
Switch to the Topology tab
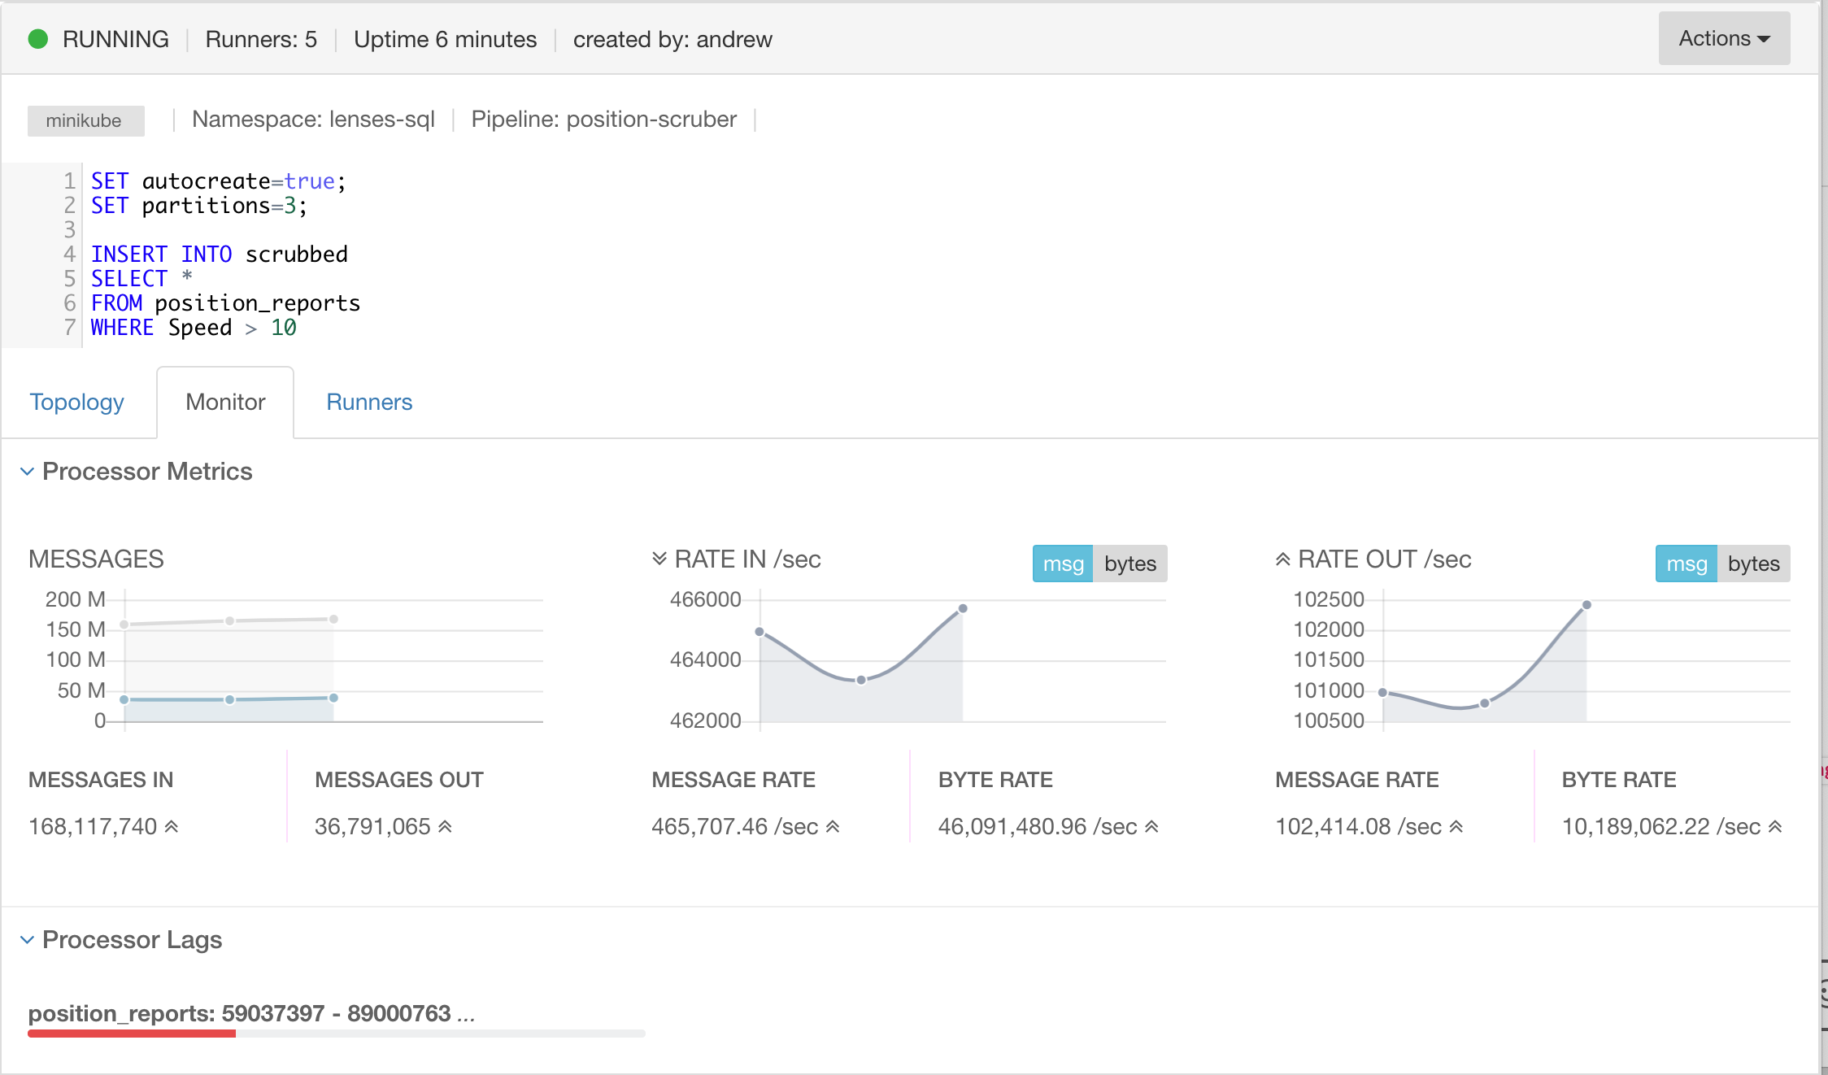coord(77,402)
